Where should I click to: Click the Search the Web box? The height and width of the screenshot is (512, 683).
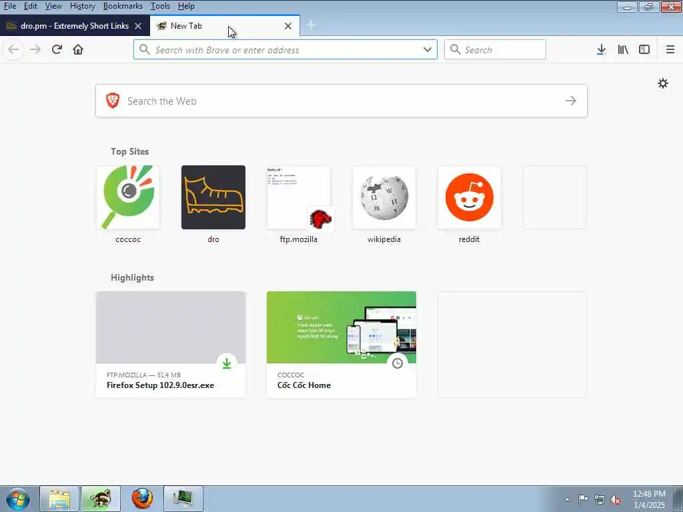click(341, 101)
